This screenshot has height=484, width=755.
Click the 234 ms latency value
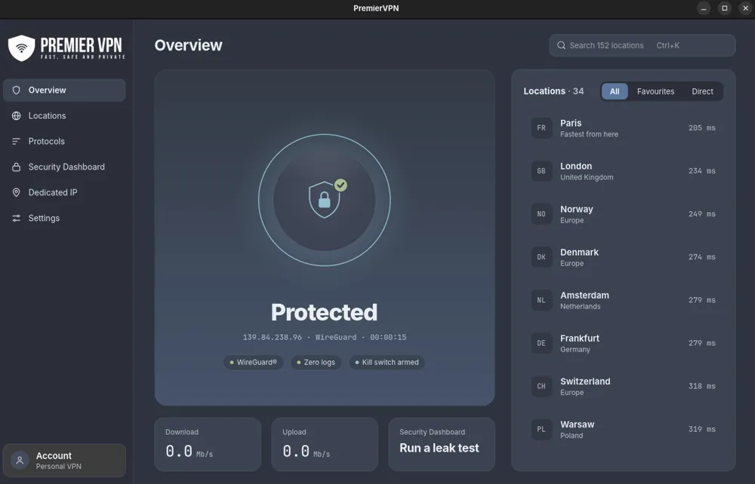pyautogui.click(x=701, y=171)
